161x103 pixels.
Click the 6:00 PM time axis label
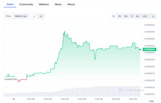116,99
